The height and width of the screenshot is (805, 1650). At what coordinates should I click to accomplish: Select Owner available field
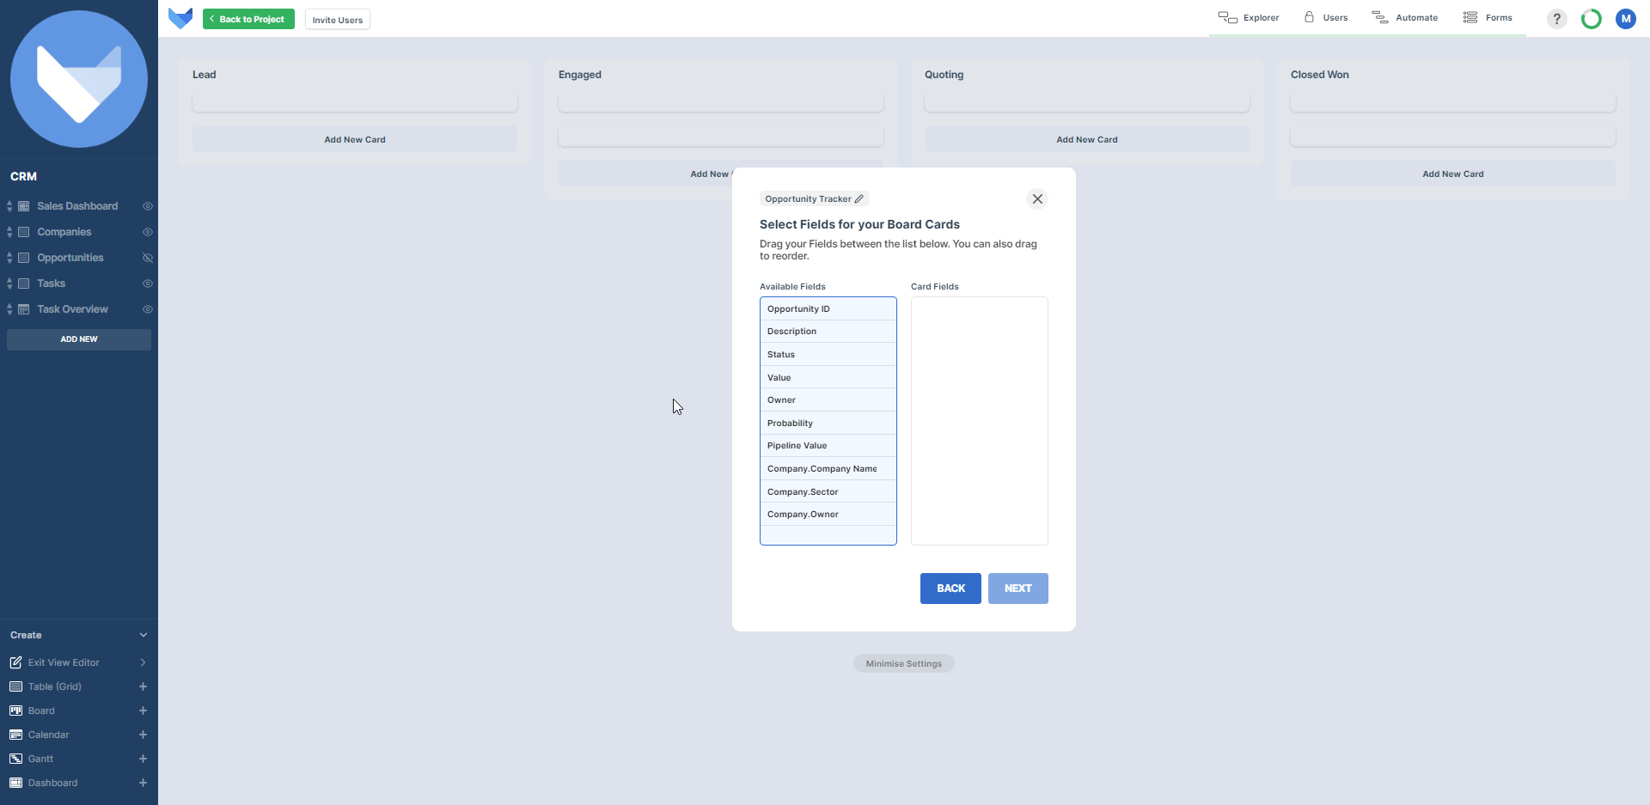pyautogui.click(x=828, y=400)
